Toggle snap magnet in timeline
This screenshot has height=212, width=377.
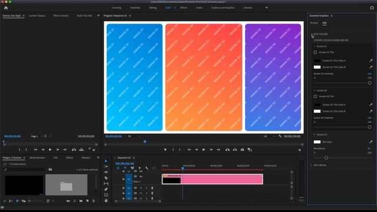coord(125,168)
